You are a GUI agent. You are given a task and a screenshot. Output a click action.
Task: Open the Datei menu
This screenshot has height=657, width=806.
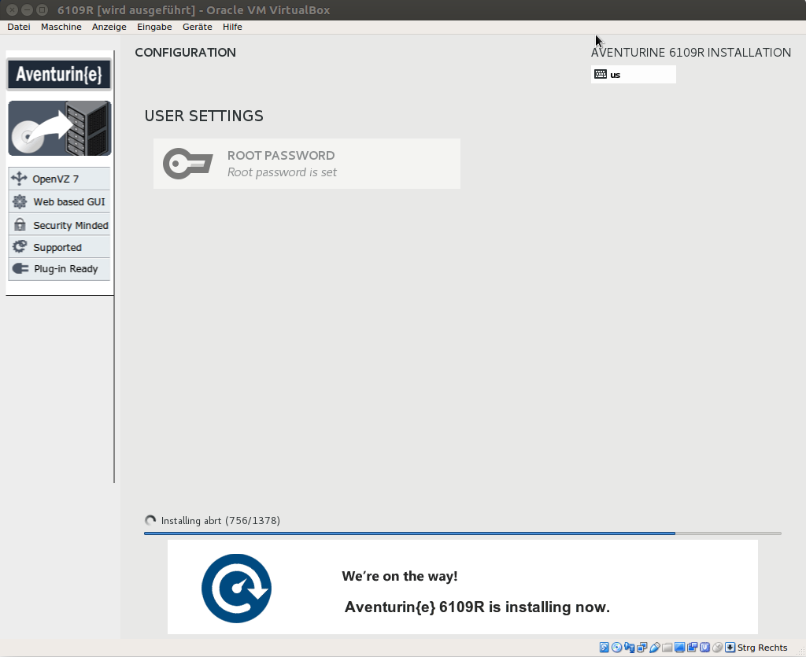point(19,27)
